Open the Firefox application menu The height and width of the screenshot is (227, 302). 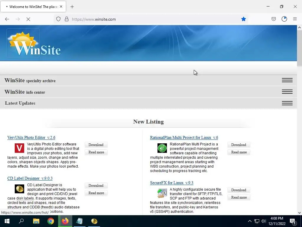(x=295, y=19)
